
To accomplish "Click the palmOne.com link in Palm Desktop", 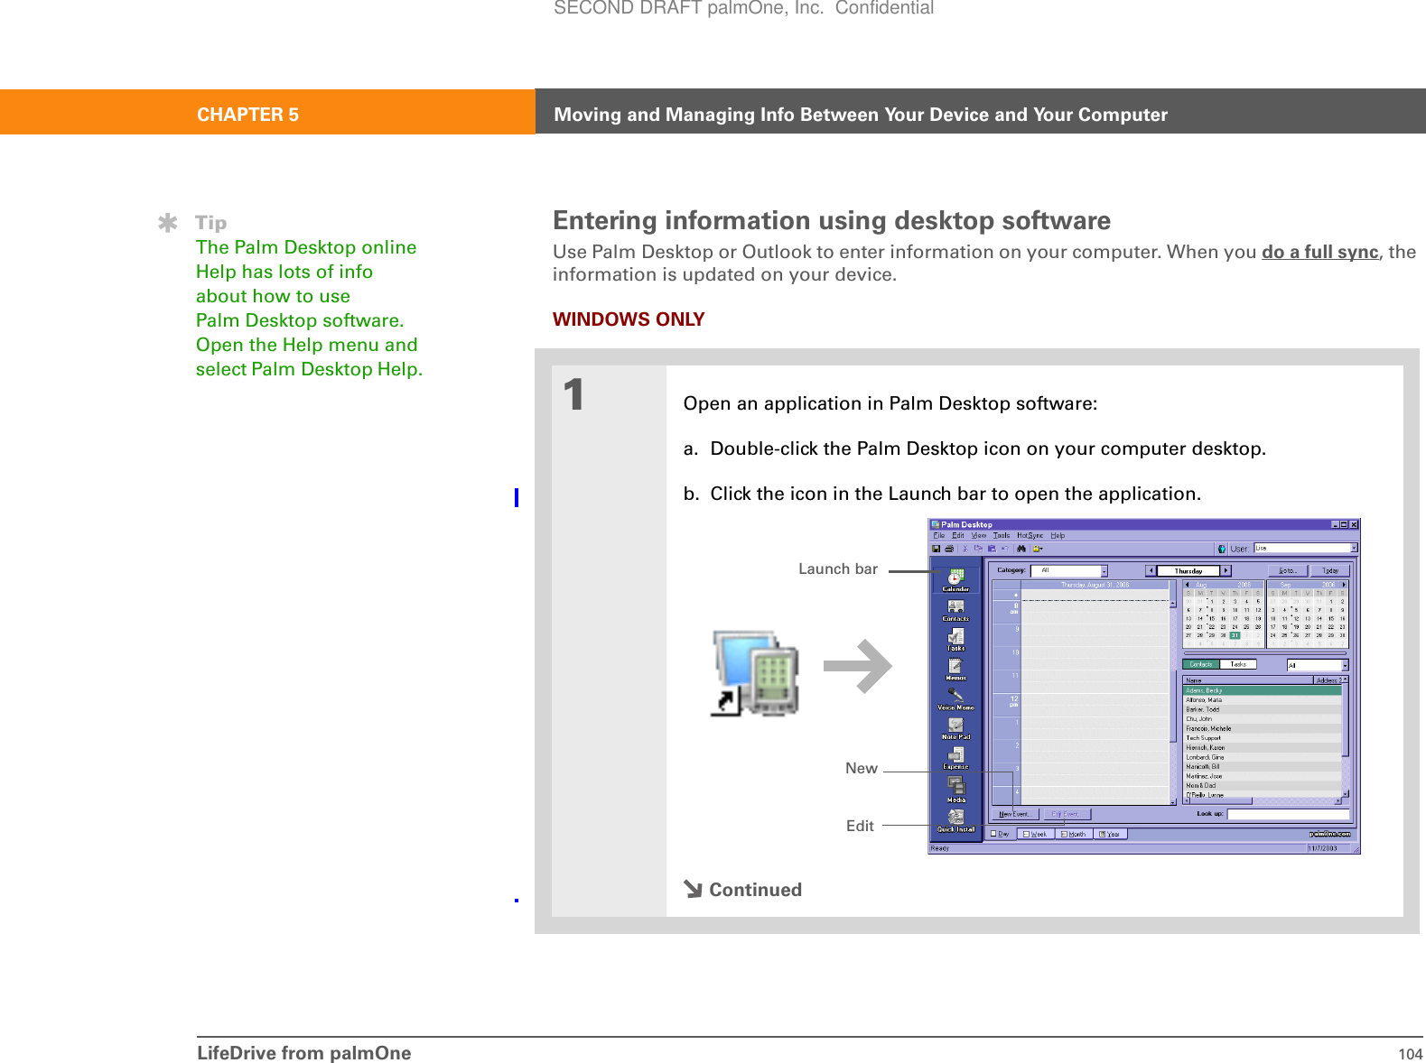I will [x=1330, y=834].
